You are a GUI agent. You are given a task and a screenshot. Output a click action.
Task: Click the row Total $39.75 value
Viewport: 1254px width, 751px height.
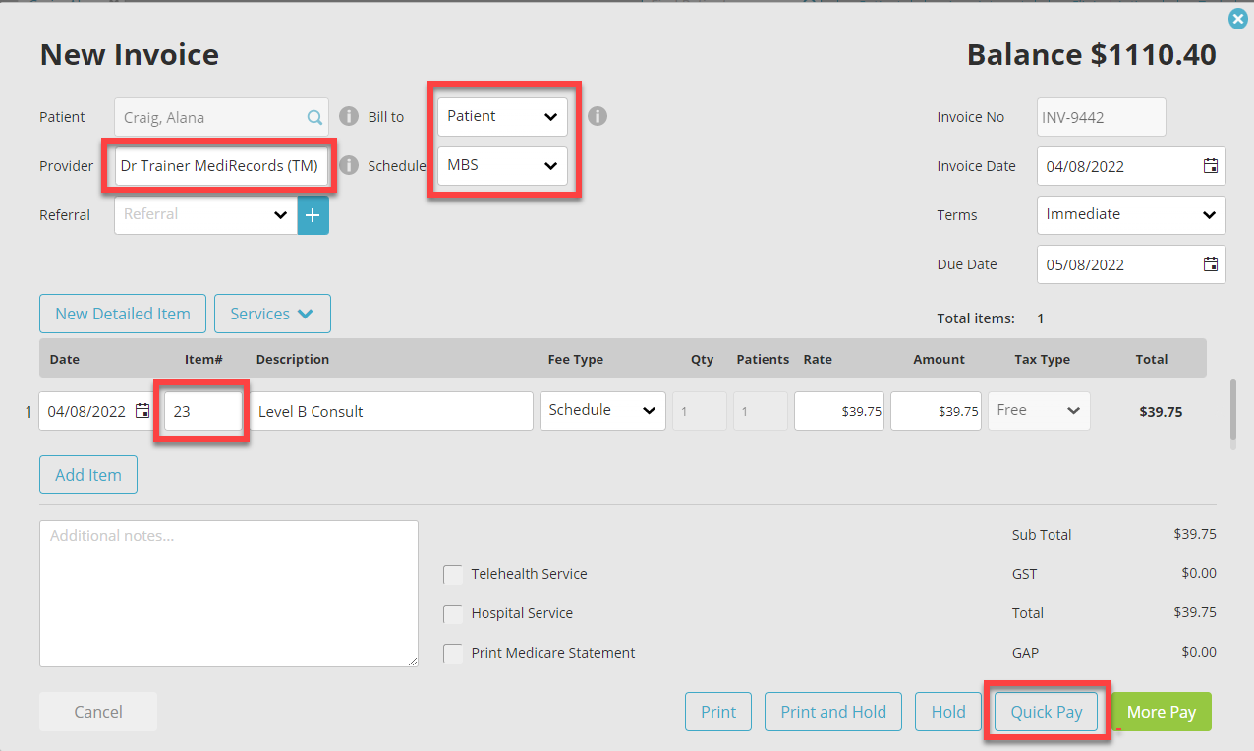click(1161, 411)
